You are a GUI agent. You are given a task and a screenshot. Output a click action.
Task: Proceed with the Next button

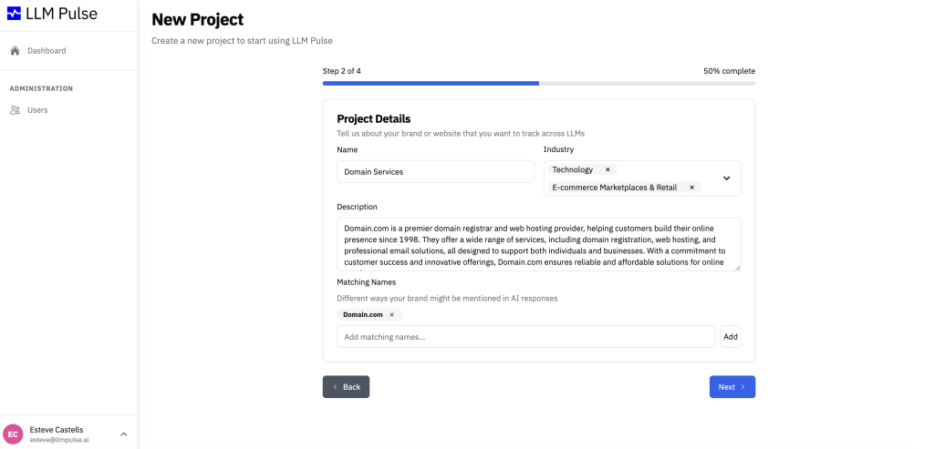coord(732,386)
